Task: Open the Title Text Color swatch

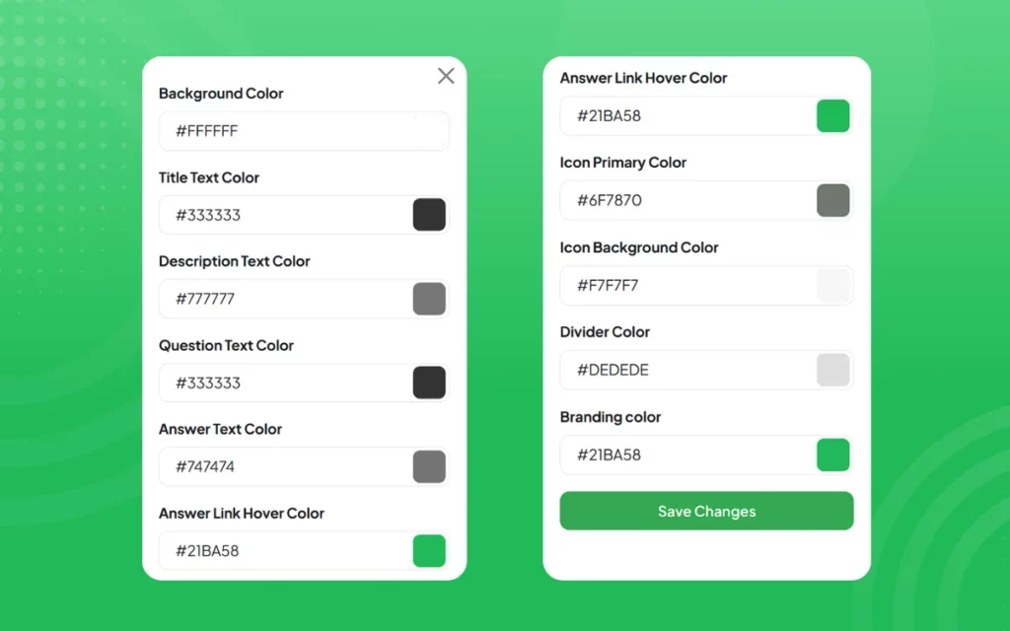Action: pos(429,215)
